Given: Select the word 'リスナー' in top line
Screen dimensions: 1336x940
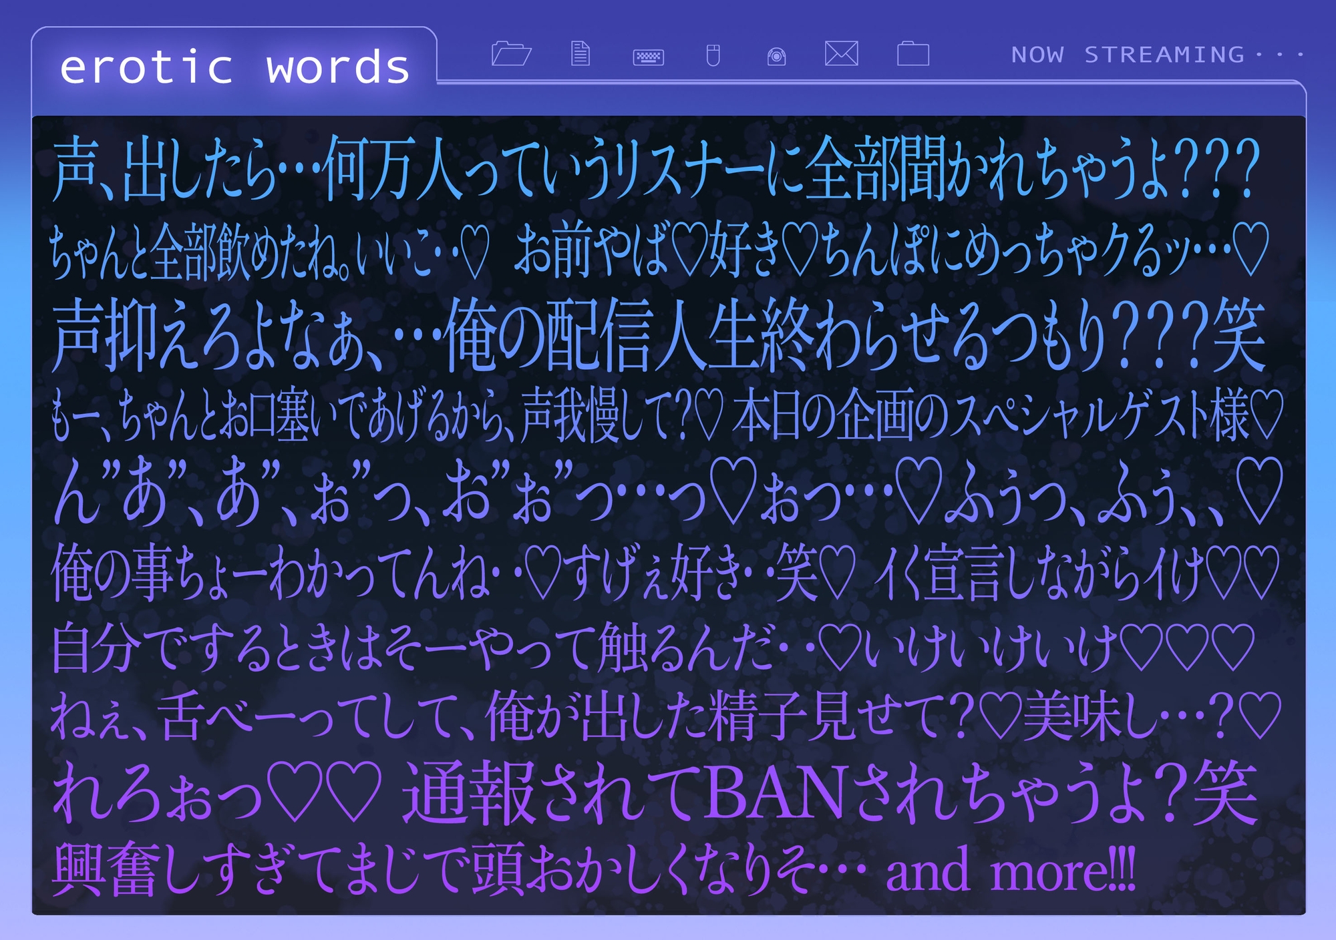Looking at the screenshot, I should 689,169.
